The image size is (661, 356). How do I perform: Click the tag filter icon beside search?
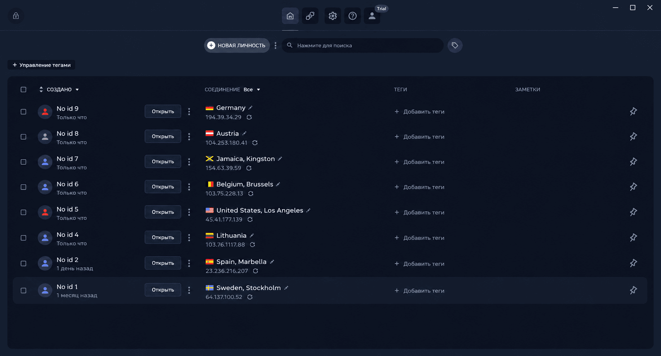455,46
